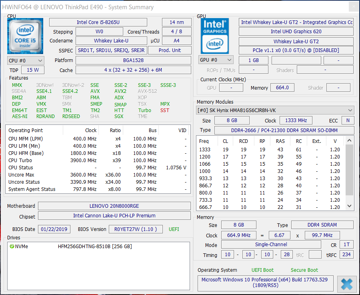Click the CR 1T field
The width and height of the screenshot is (360, 295).
tap(346, 245)
